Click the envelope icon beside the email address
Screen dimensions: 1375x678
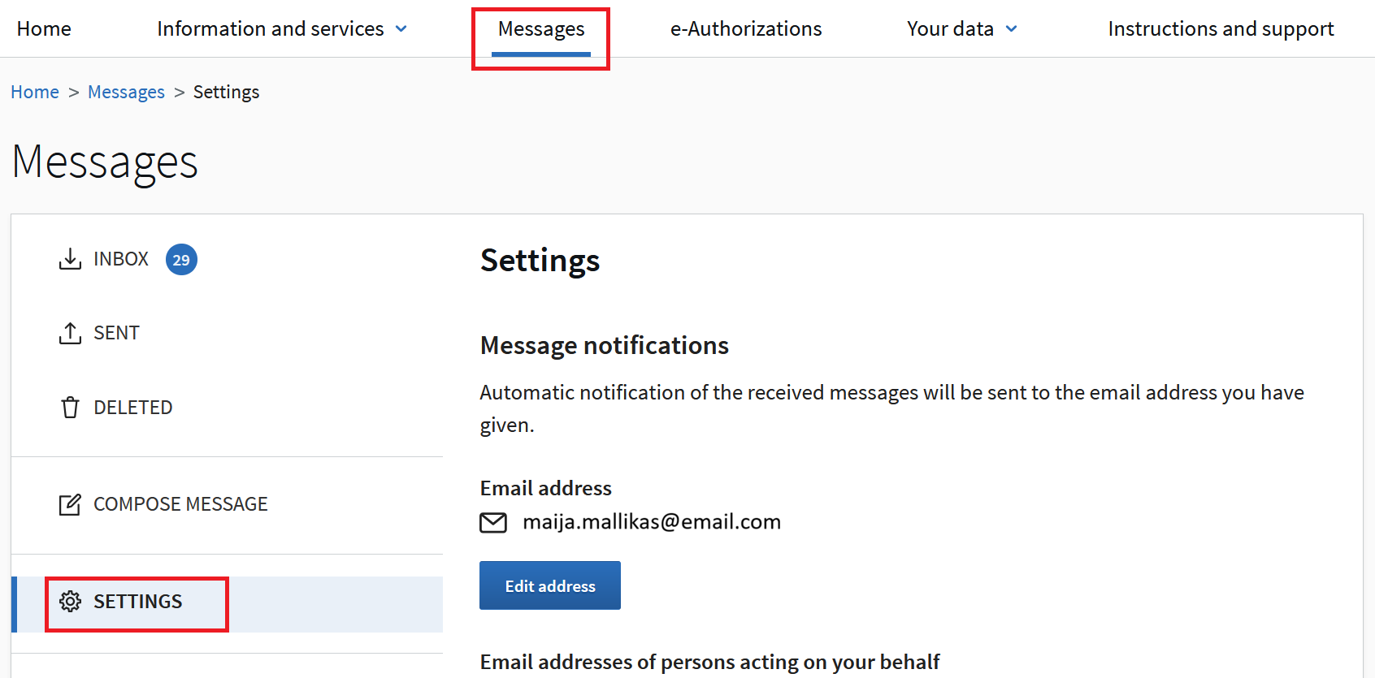pyautogui.click(x=493, y=522)
